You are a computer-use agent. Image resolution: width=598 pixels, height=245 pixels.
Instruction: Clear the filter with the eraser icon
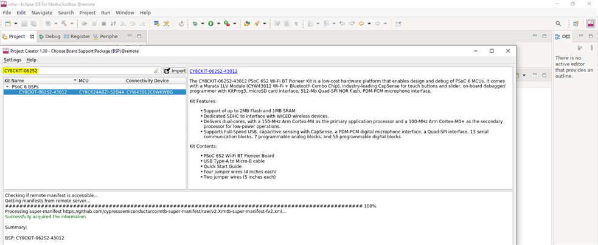click(x=156, y=71)
